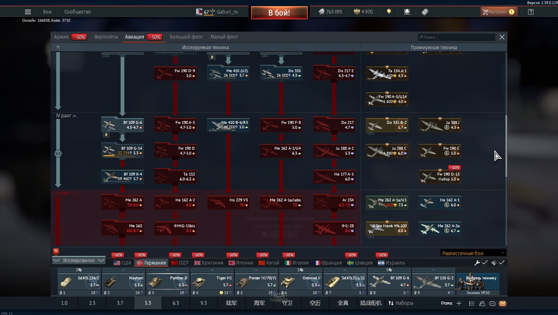Click Выбрать технику crew slot
Screen dimensions: 558x315
click(x=478, y=281)
